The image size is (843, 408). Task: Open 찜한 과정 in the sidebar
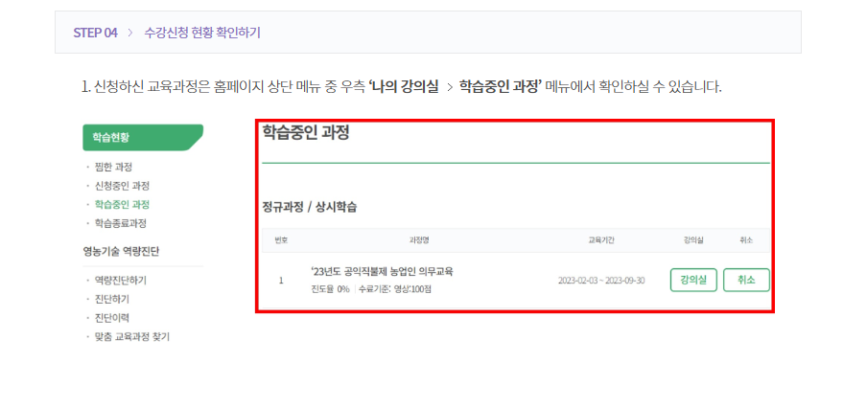(113, 167)
